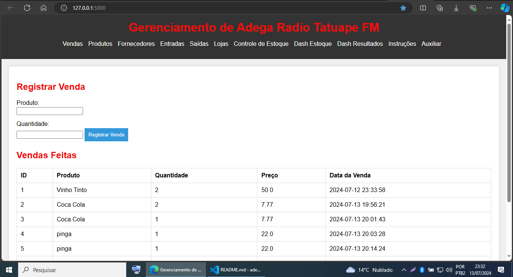Open the weather widget showing 14°C Nublado
Viewport: 513px width, 277px height.
click(369, 270)
